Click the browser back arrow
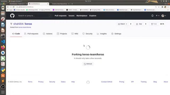 [8, 7]
